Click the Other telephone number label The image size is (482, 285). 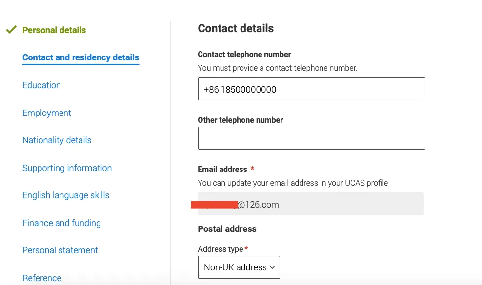[240, 120]
